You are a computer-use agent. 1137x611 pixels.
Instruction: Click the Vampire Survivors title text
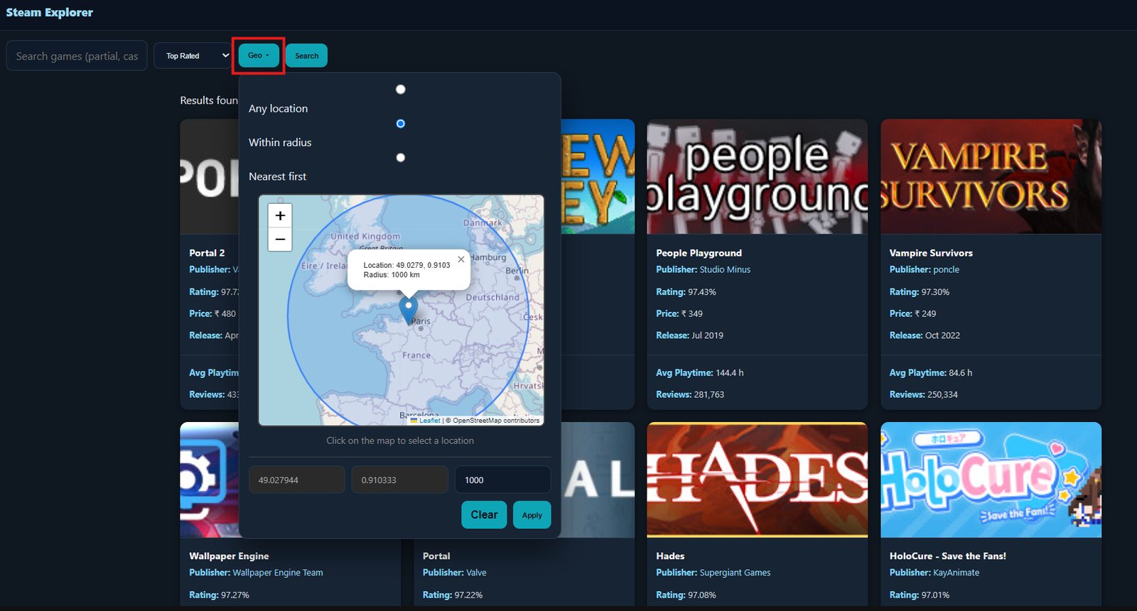[931, 253]
